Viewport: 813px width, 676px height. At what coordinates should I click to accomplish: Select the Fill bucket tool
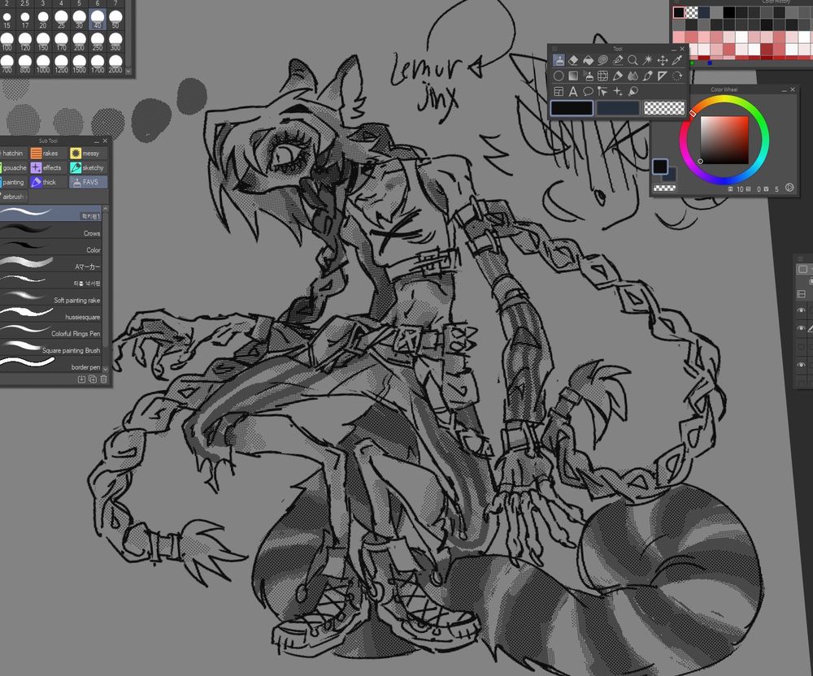[588, 61]
